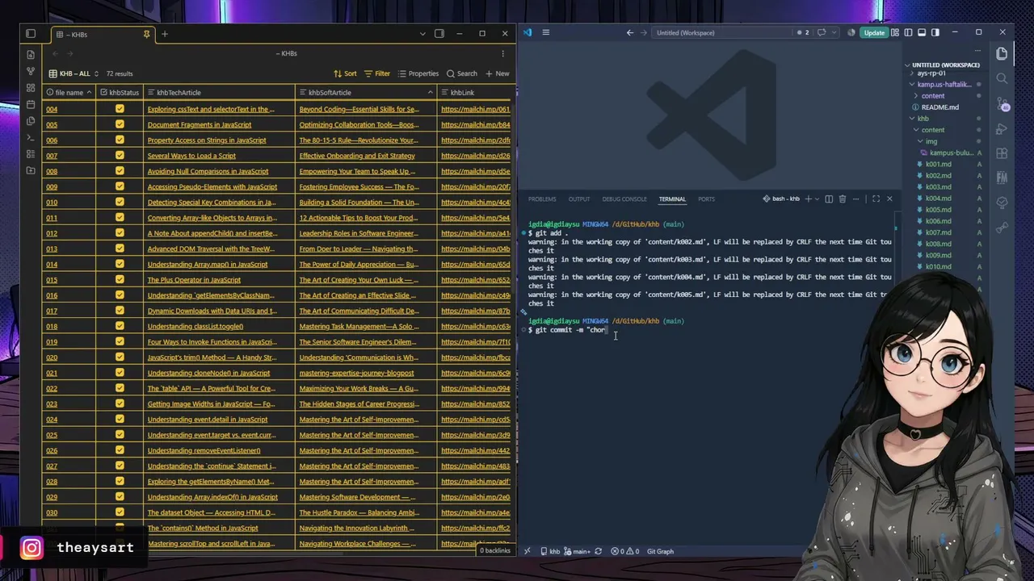The image size is (1034, 581).
Task: Toggle khbStatus checkbox for row 004
Action: [x=120, y=109]
